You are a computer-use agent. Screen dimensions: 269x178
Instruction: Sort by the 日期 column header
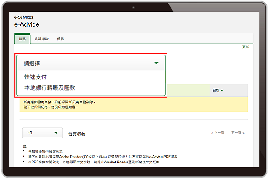click(x=218, y=90)
